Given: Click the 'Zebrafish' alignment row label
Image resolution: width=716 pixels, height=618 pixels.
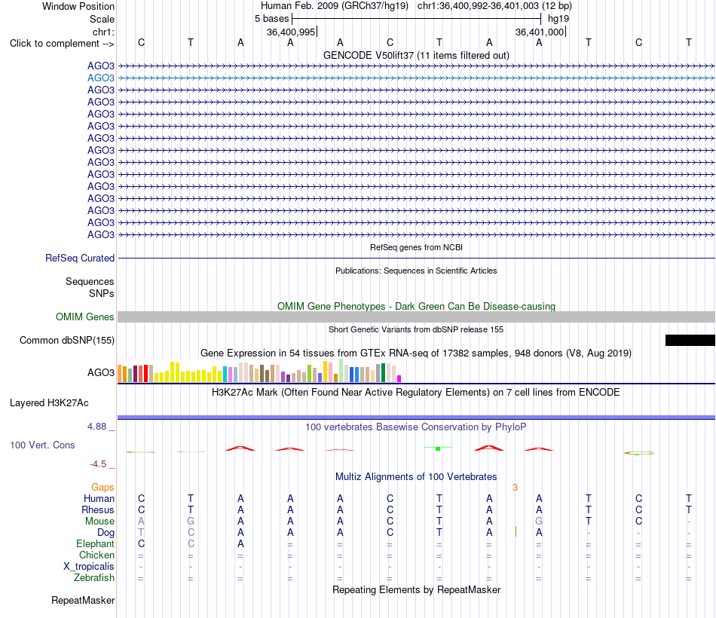Looking at the screenshot, I should click(x=94, y=578).
